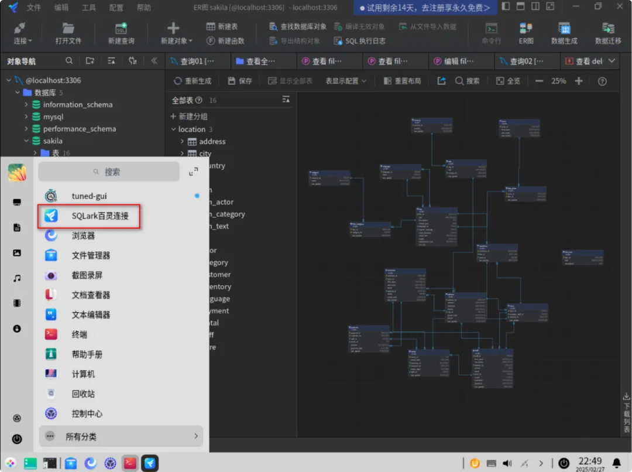Open the 工具 menu

point(89,7)
